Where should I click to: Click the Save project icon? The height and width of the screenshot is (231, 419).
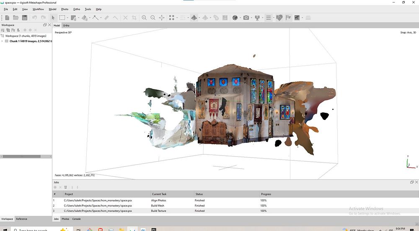25,18
